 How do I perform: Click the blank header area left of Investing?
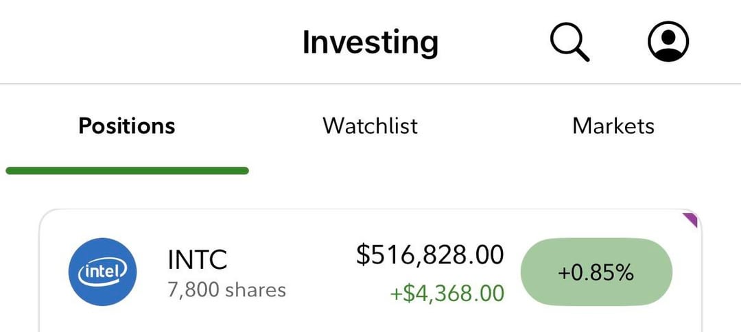(x=137, y=43)
